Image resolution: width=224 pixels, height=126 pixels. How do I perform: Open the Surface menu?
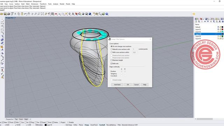[x=17, y=4]
